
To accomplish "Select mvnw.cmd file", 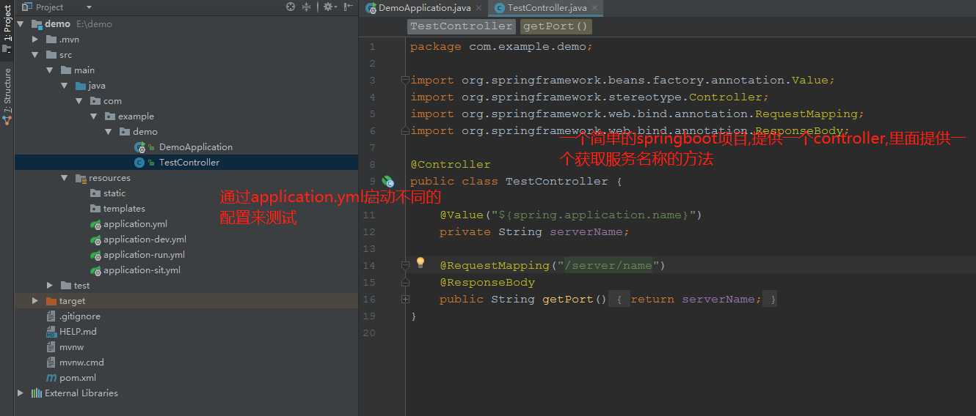I will tap(81, 362).
